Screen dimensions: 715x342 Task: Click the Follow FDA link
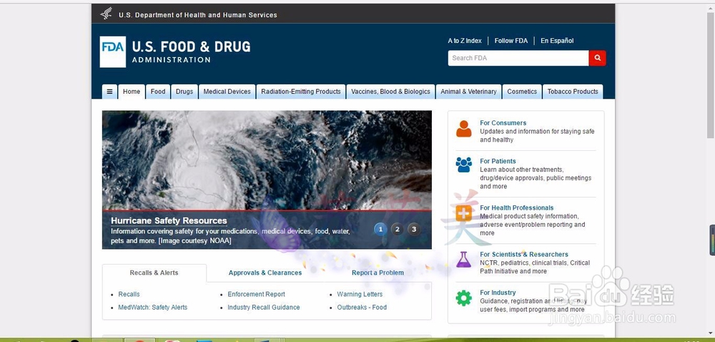coord(511,41)
